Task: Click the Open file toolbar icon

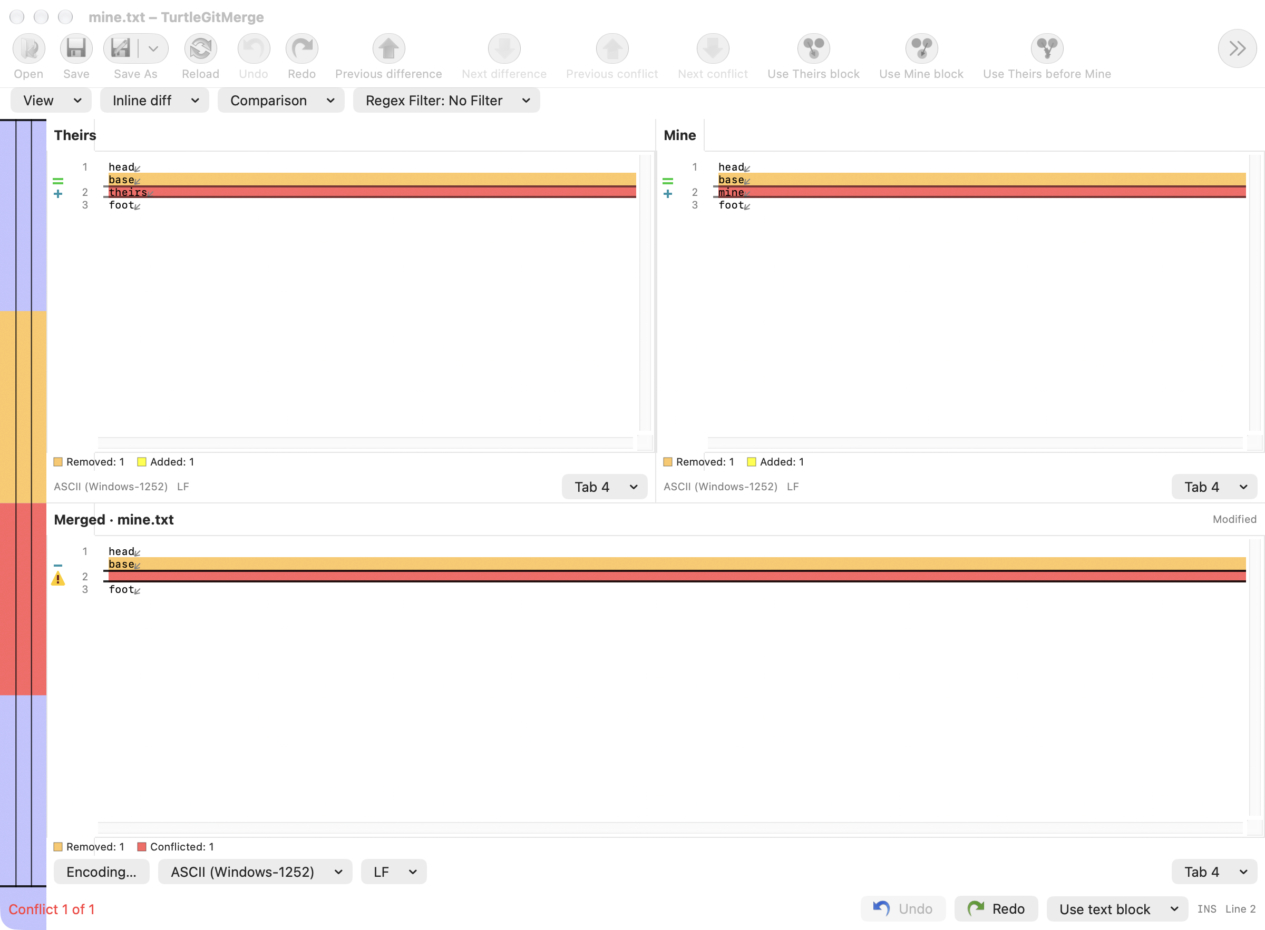Action: click(29, 49)
